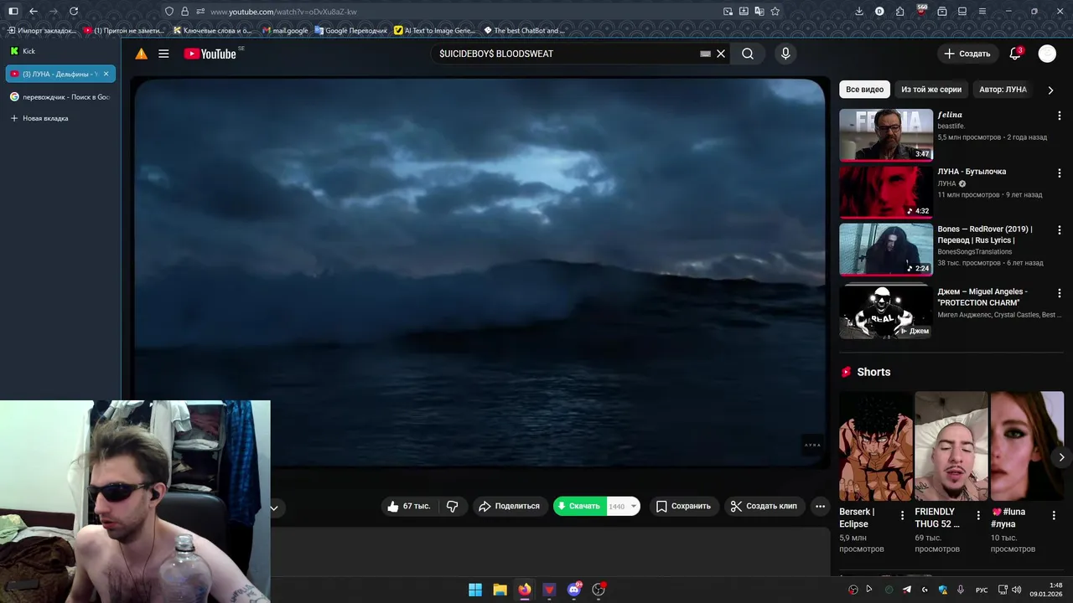Save video with Сохранить button

click(x=683, y=506)
